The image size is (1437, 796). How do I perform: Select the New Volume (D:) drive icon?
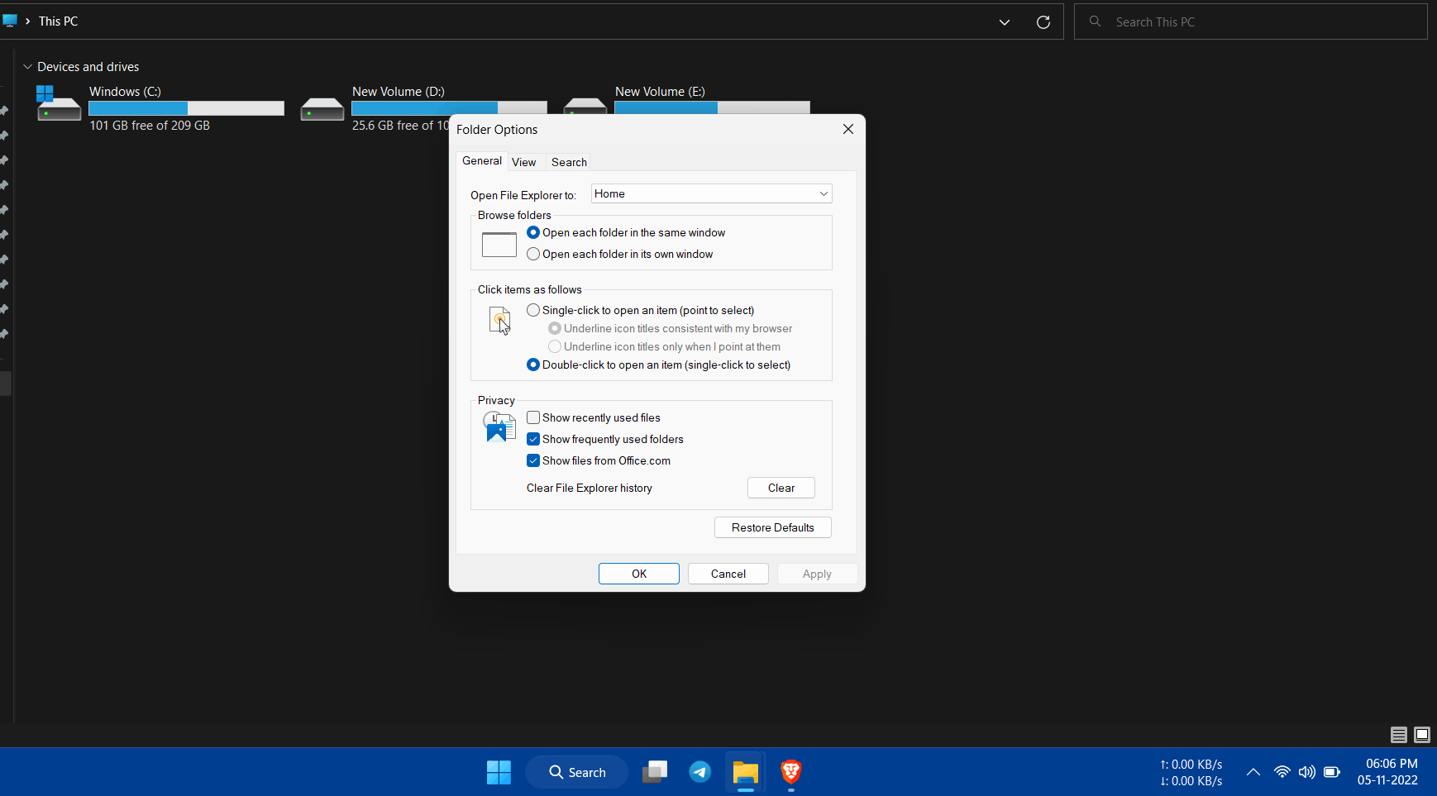pyautogui.click(x=322, y=108)
